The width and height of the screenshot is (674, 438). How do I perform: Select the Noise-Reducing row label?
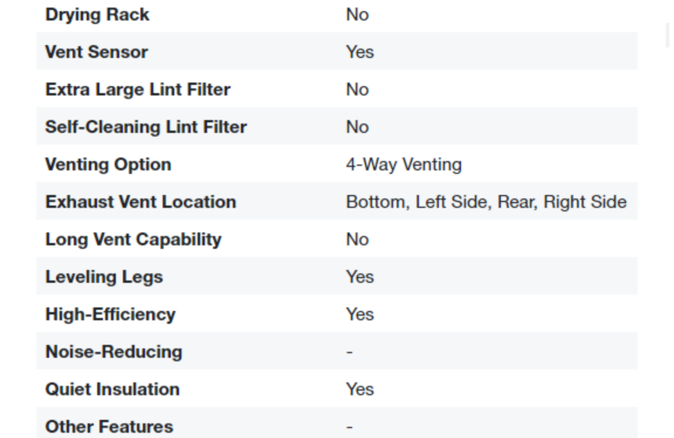[x=114, y=352]
